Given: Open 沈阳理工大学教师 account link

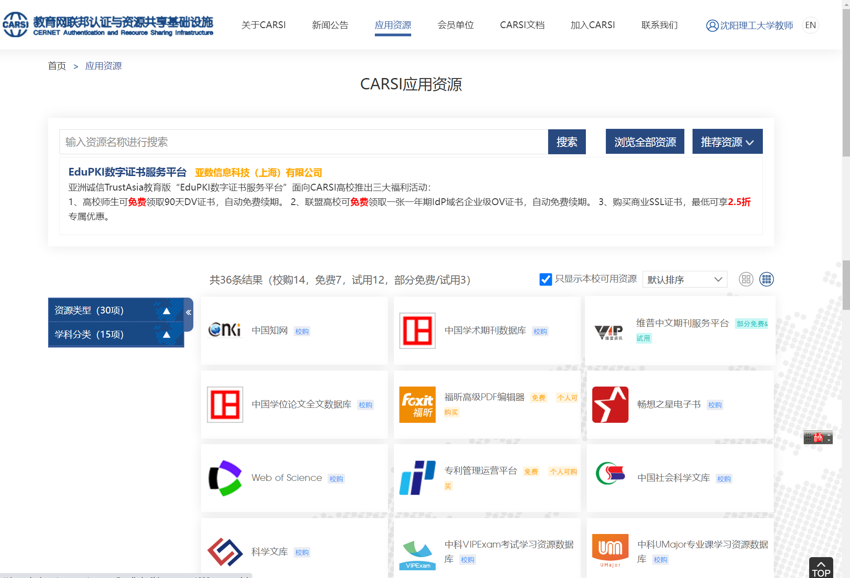Looking at the screenshot, I should click(x=757, y=25).
